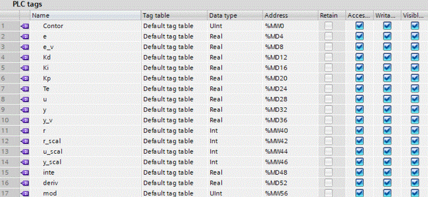428x197 pixels.
Task: Select the tag icon beside inte
Action: pyautogui.click(x=25, y=173)
